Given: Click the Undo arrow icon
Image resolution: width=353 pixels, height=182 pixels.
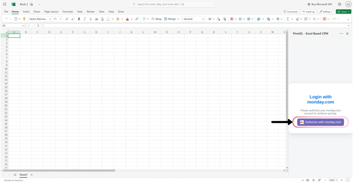Looking at the screenshot, I should [x=6, y=19].
